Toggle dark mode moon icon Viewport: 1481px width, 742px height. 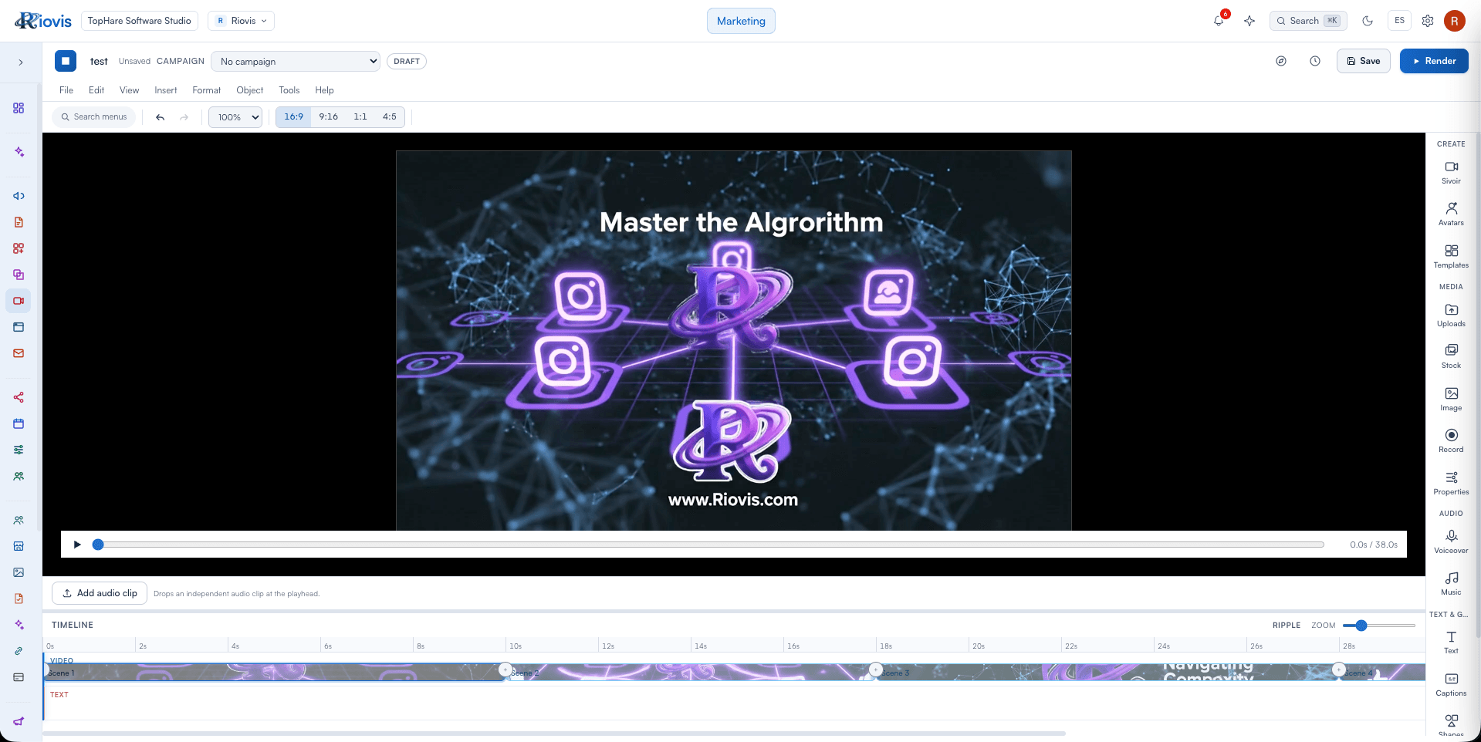[1368, 21]
